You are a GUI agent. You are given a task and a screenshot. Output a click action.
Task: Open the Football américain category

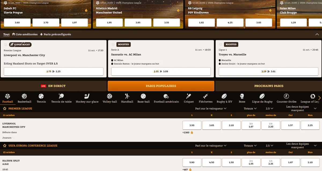click(x=166, y=98)
